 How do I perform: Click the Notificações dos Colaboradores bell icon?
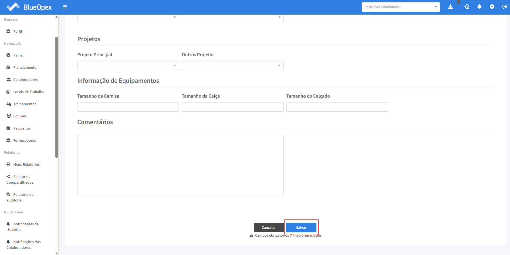[x=8, y=242]
